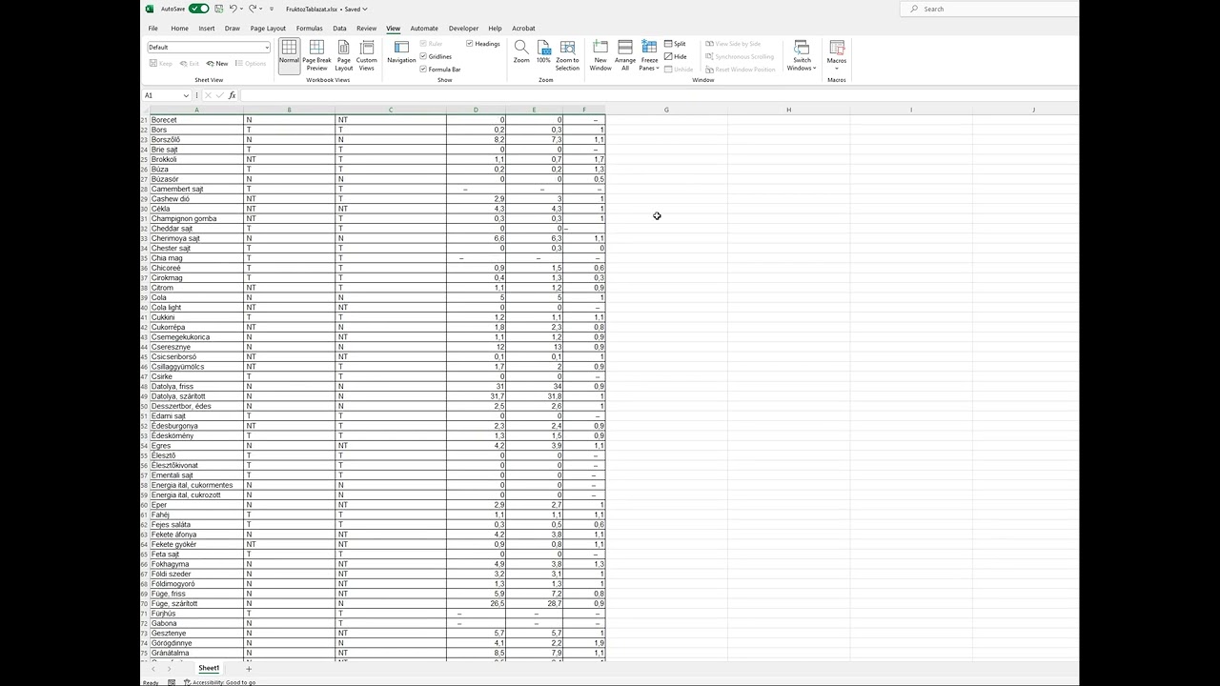Expand the Freeze Panes dropdown
Image resolution: width=1220 pixels, height=686 pixels.
[x=649, y=55]
